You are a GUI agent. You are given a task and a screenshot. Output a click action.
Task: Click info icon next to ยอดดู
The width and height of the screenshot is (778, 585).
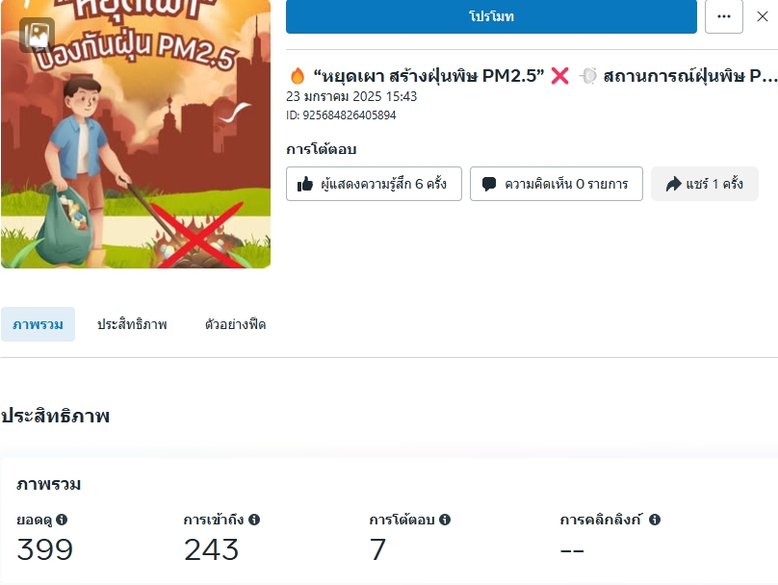tap(62, 520)
